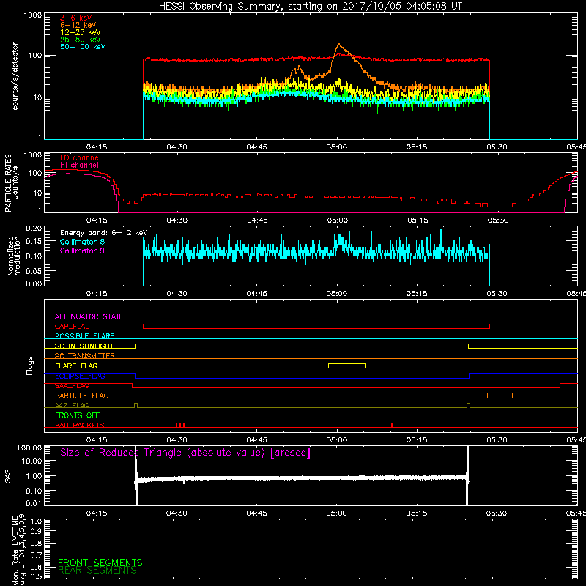The height and width of the screenshot is (586, 586).
Task: Click the HESSI Observing Summary plot title
Action: [311, 7]
